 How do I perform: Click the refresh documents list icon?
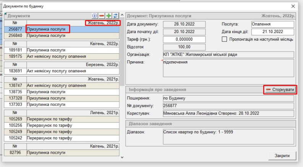tap(115, 16)
